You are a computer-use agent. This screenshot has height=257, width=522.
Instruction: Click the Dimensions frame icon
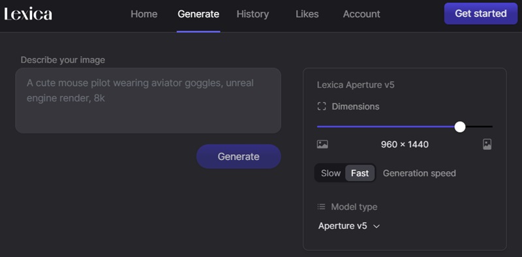pyautogui.click(x=322, y=107)
